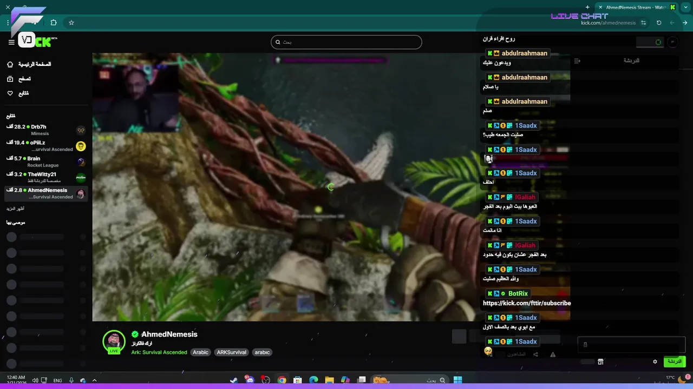The height and width of the screenshot is (389, 693).
Task: Click the green chat send button
Action: [x=675, y=361]
